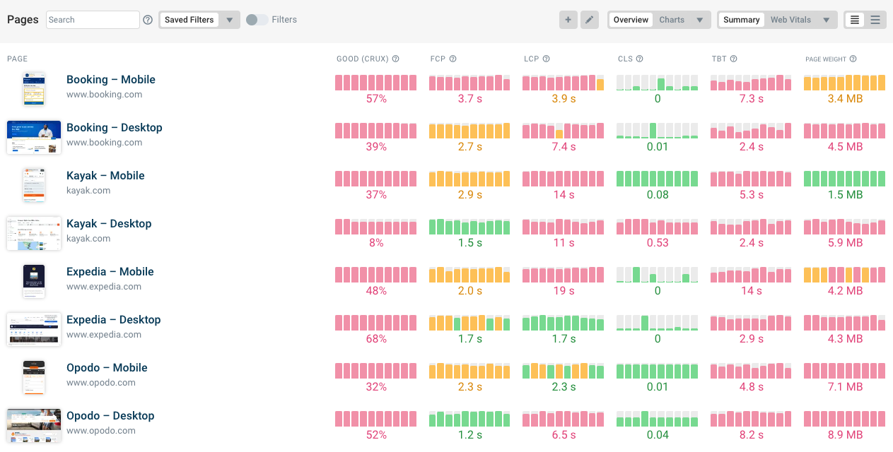
Task: Click the 3.7 s FCP value
Action: pos(469,99)
